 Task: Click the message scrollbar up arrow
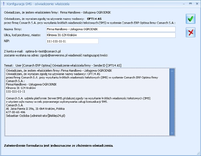coord(172,71)
